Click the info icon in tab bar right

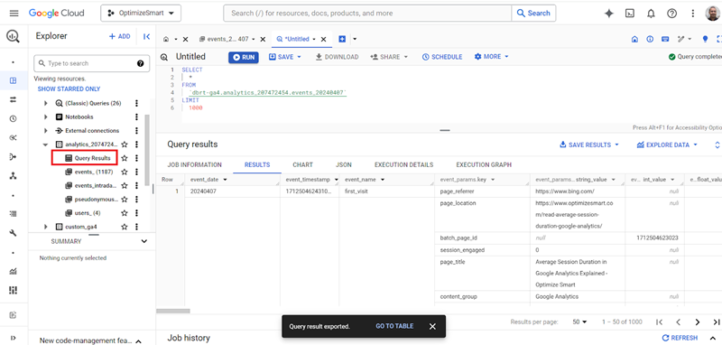click(650, 39)
